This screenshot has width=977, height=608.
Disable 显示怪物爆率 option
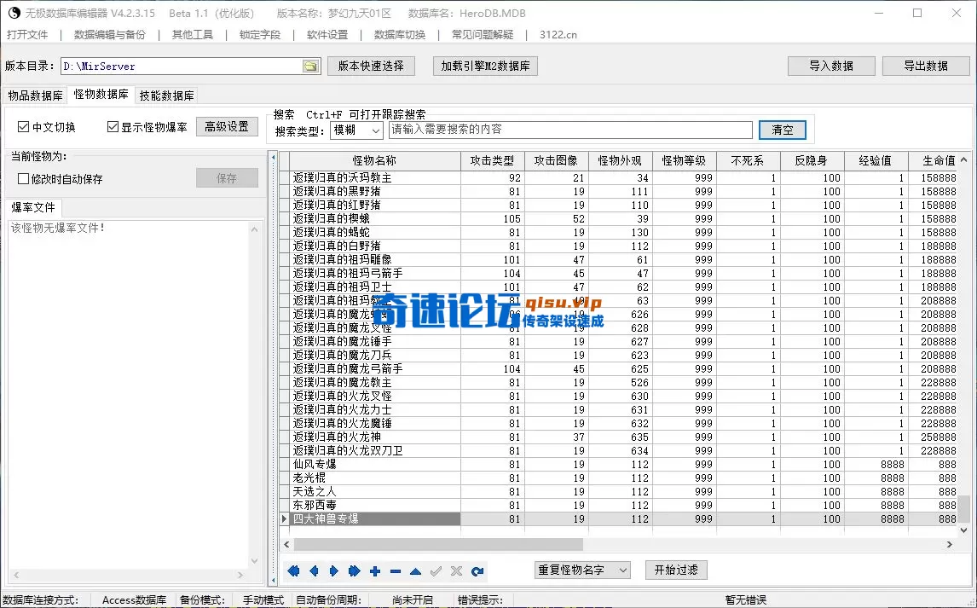(x=112, y=126)
